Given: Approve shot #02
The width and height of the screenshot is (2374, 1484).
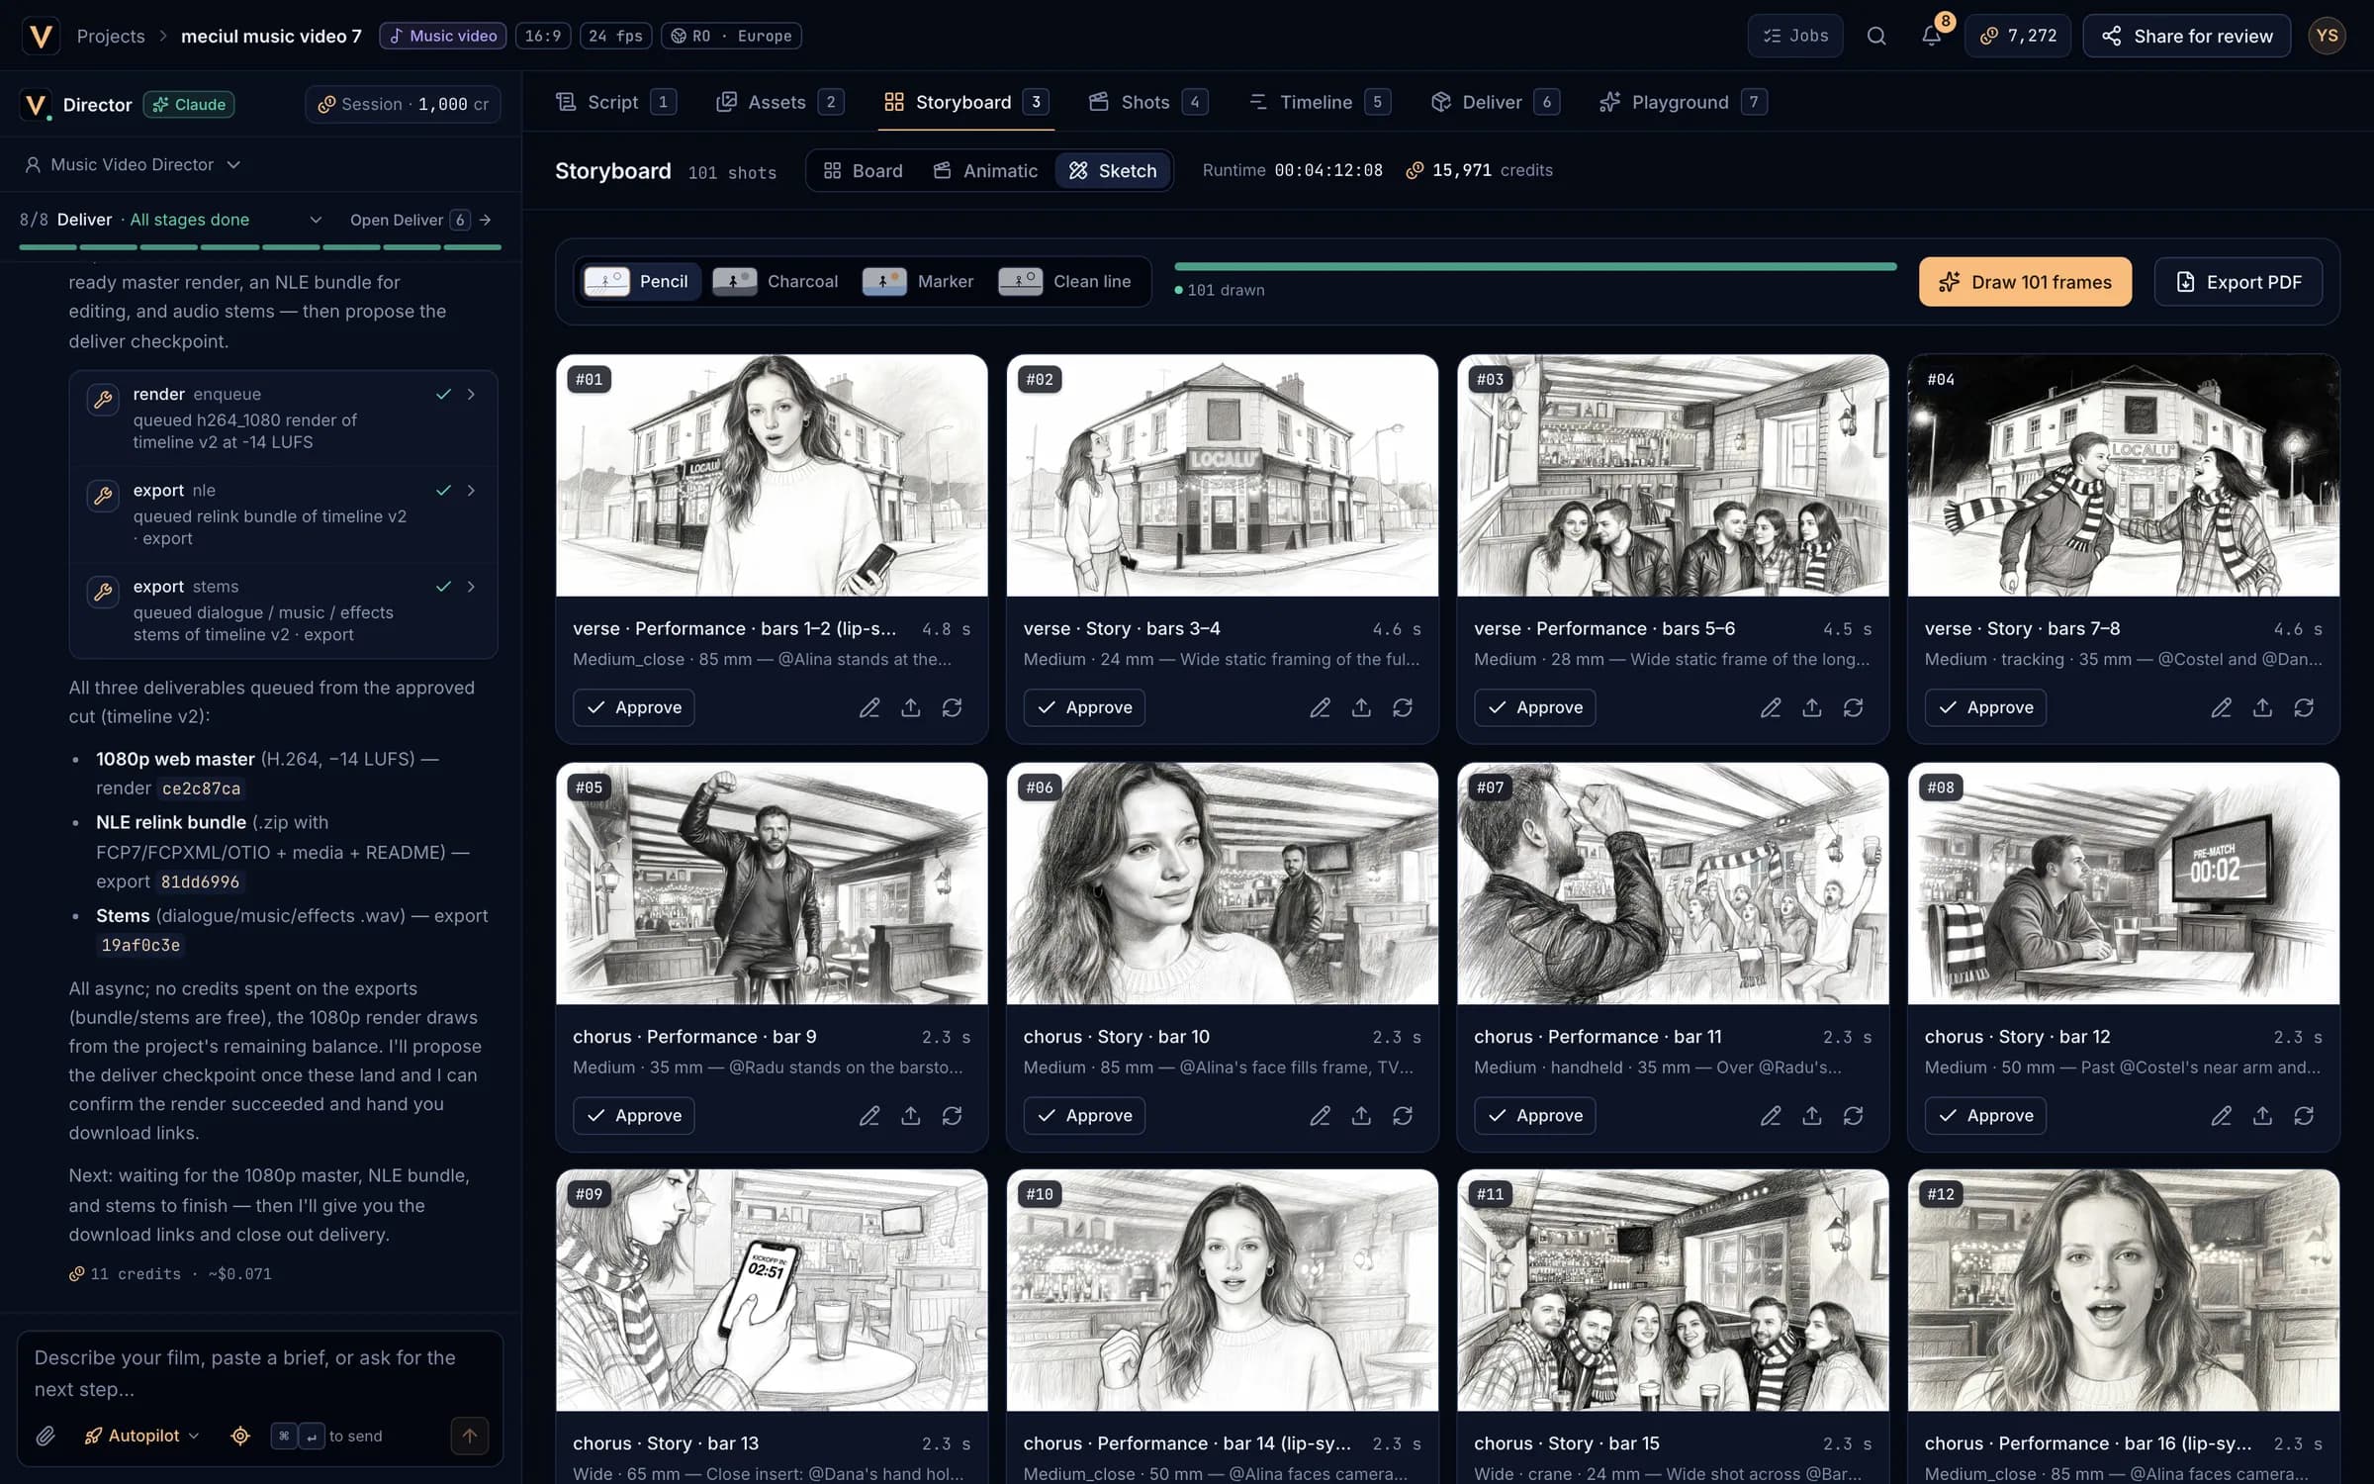Looking at the screenshot, I should [x=1083, y=707].
